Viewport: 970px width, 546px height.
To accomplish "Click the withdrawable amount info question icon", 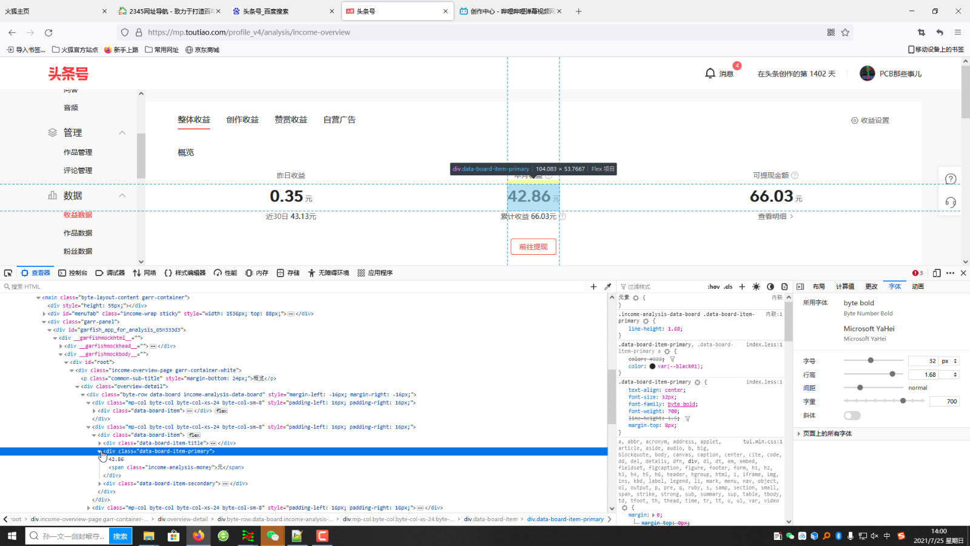I will tap(795, 175).
